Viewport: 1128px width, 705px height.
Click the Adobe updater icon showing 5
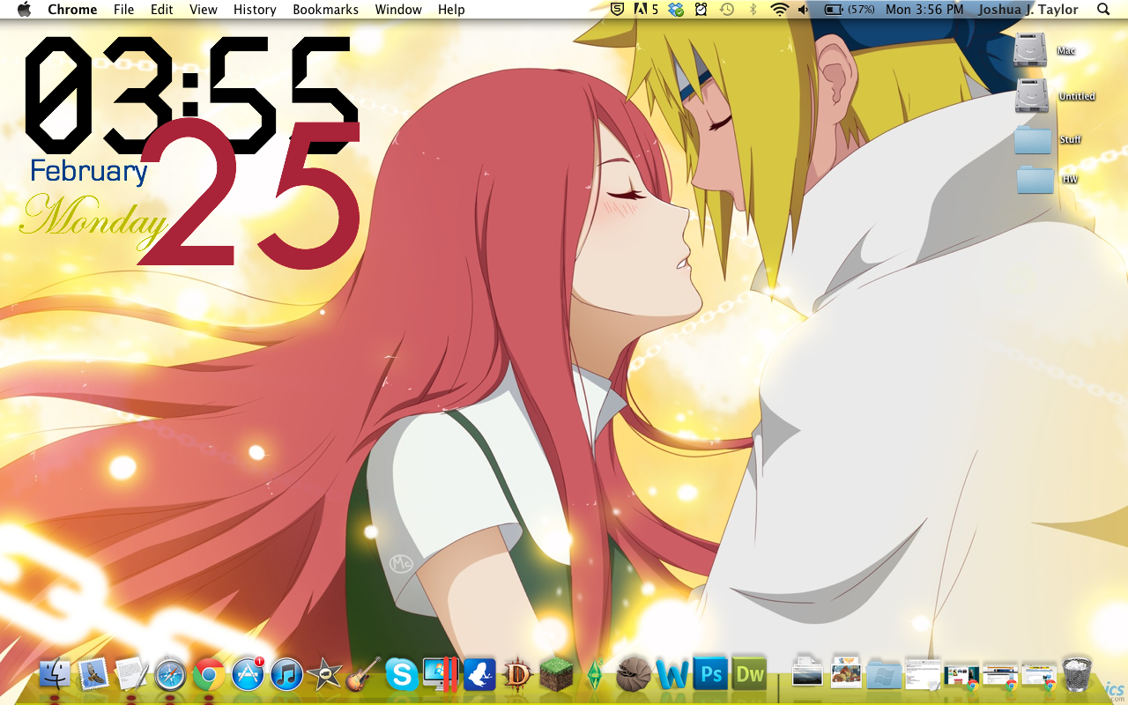pyautogui.click(x=646, y=10)
